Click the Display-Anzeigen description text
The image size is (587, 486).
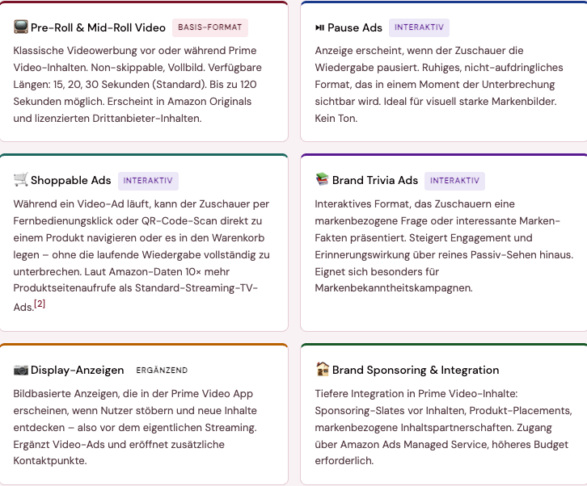pyautogui.click(x=135, y=427)
